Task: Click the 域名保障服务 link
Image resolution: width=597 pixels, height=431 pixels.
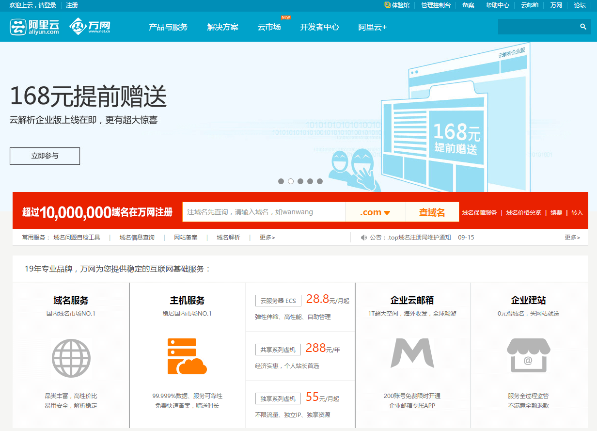Action: [480, 213]
